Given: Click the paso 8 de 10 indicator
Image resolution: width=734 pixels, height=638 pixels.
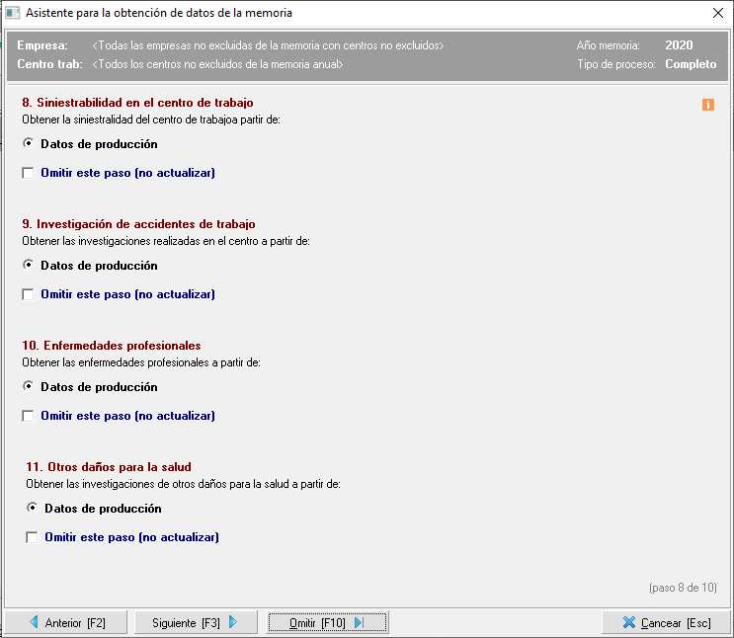Looking at the screenshot, I should point(683,588).
